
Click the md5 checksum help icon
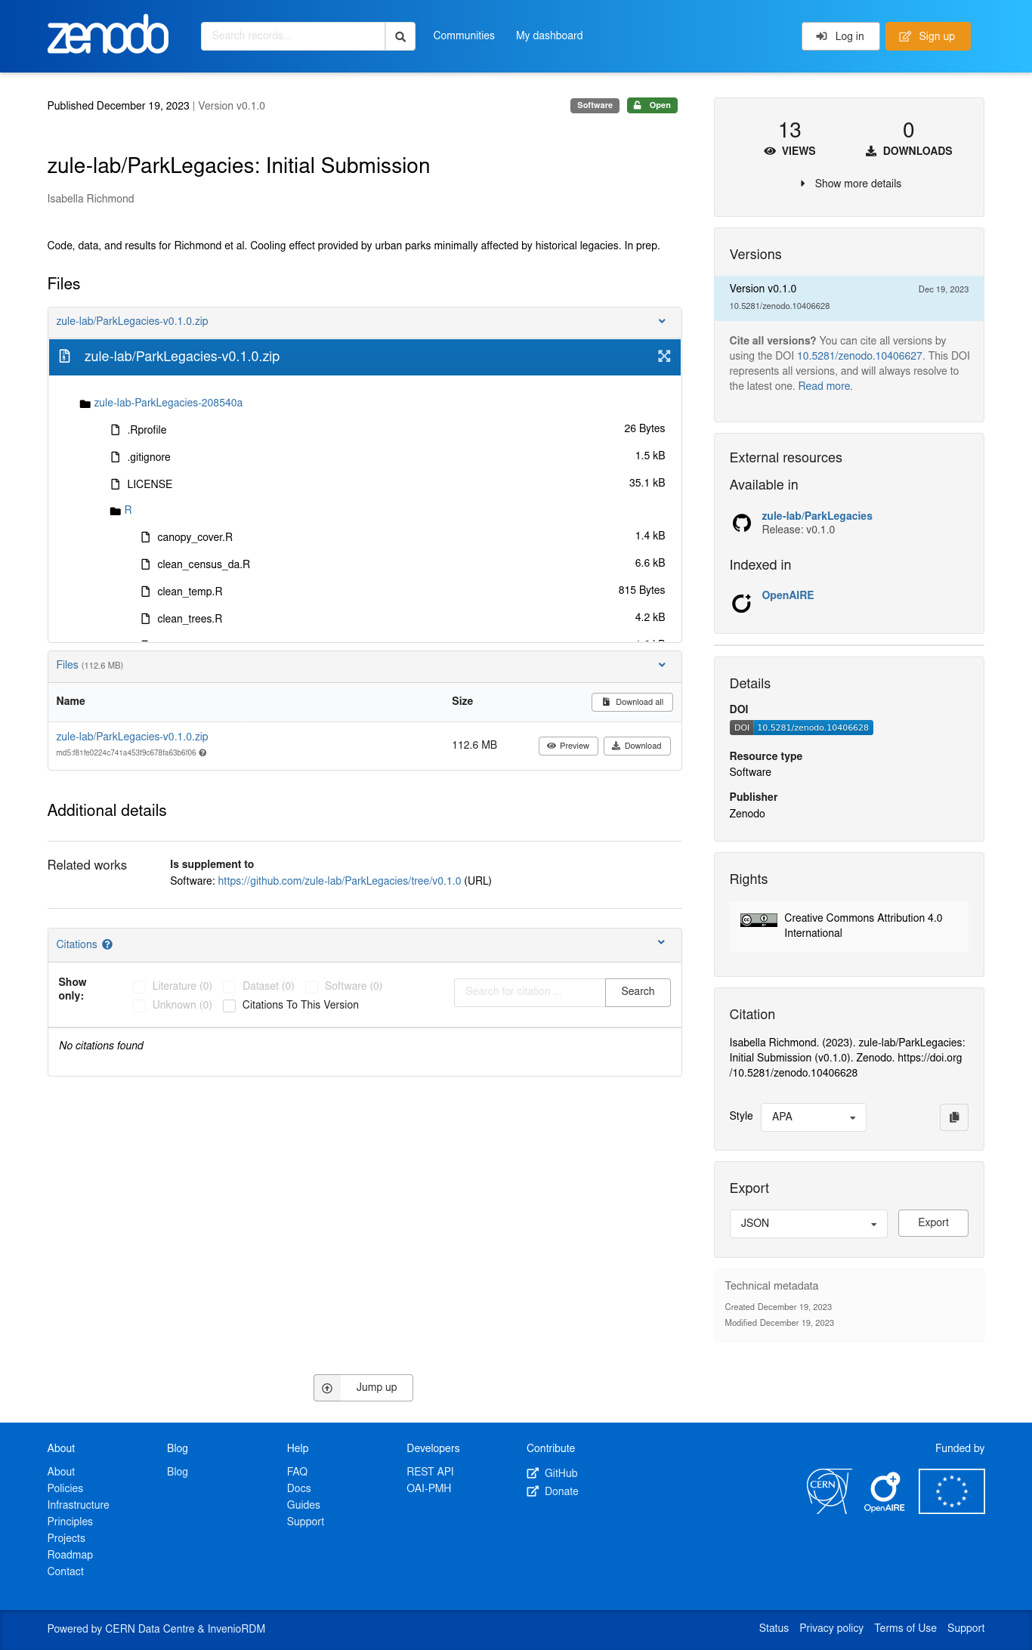[202, 753]
